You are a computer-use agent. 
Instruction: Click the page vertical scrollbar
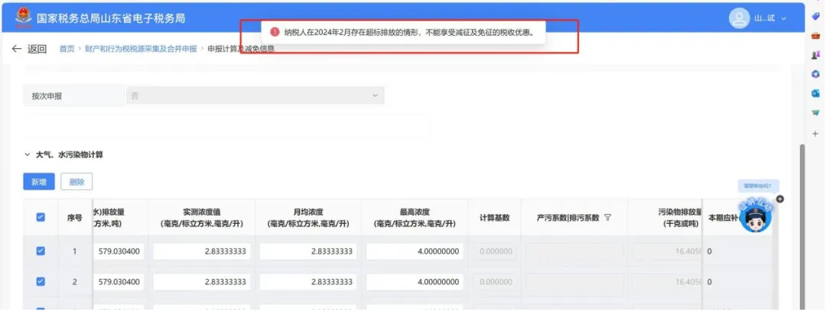[802, 226]
